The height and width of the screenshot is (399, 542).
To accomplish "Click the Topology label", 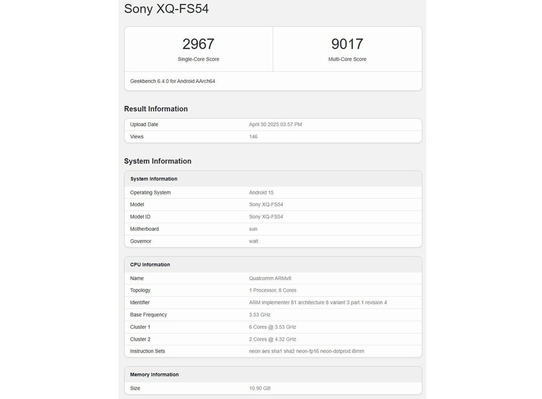I will pos(140,290).
